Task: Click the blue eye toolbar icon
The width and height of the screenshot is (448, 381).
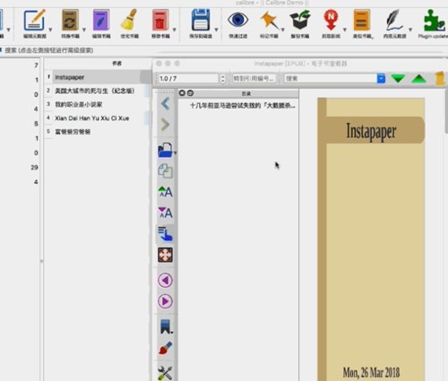Action: [x=237, y=20]
